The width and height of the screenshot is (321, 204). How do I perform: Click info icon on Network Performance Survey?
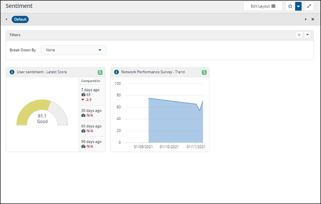tap(116, 72)
